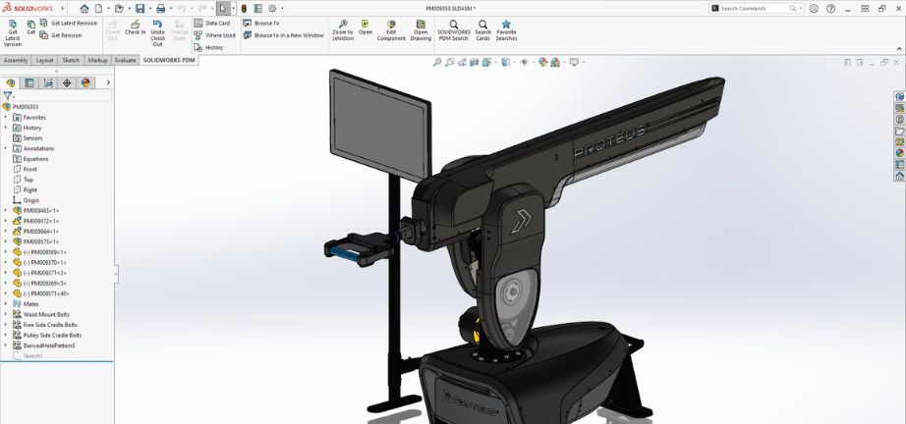Click Check In
This screenshot has height=424, width=906.
pyautogui.click(x=136, y=27)
